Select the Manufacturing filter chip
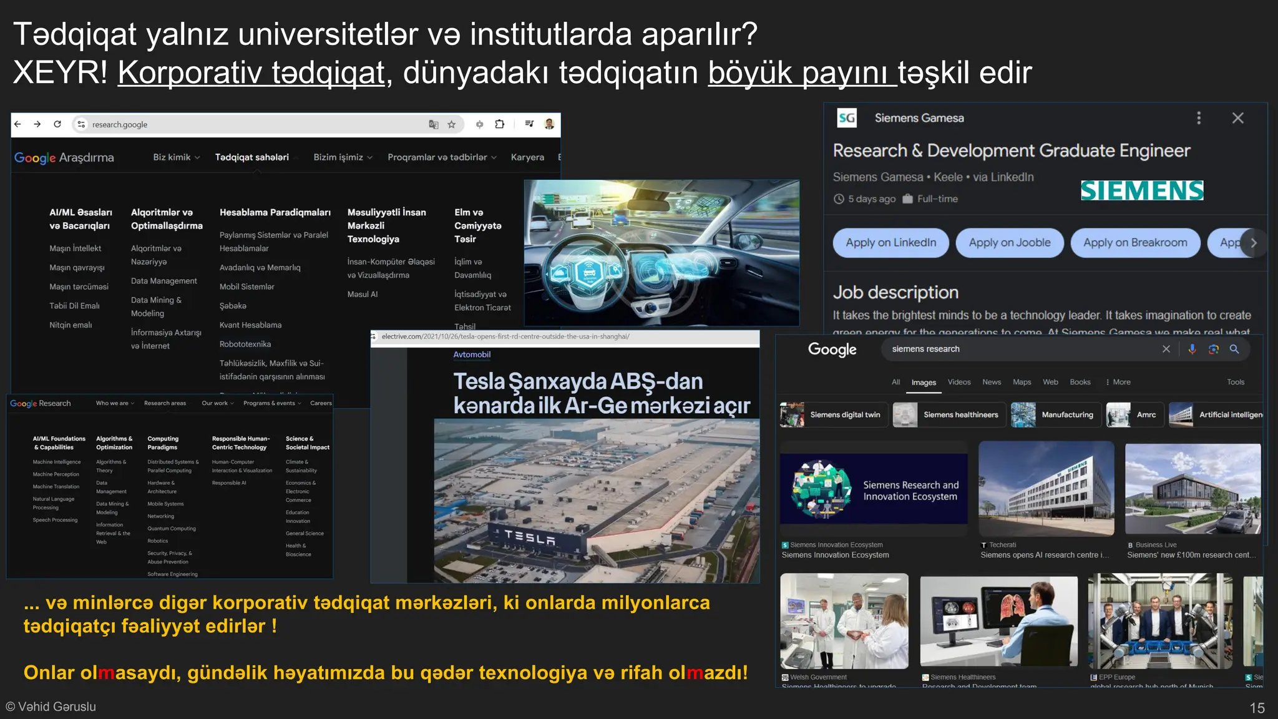This screenshot has width=1278, height=719. point(1056,414)
